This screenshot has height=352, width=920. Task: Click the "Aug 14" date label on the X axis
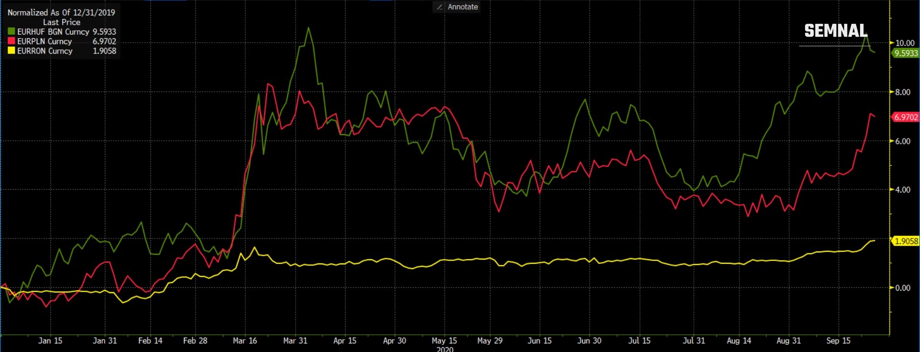[x=739, y=341]
